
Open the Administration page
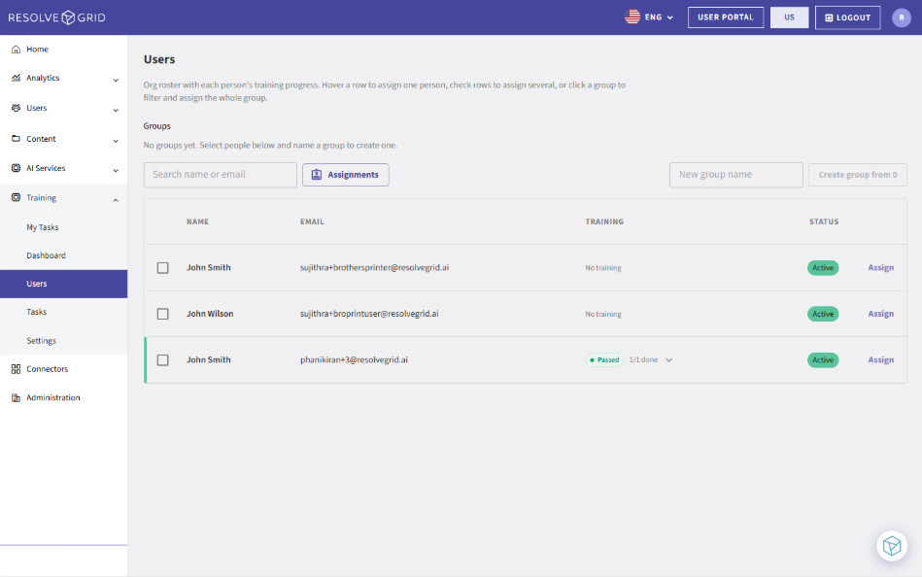52,397
